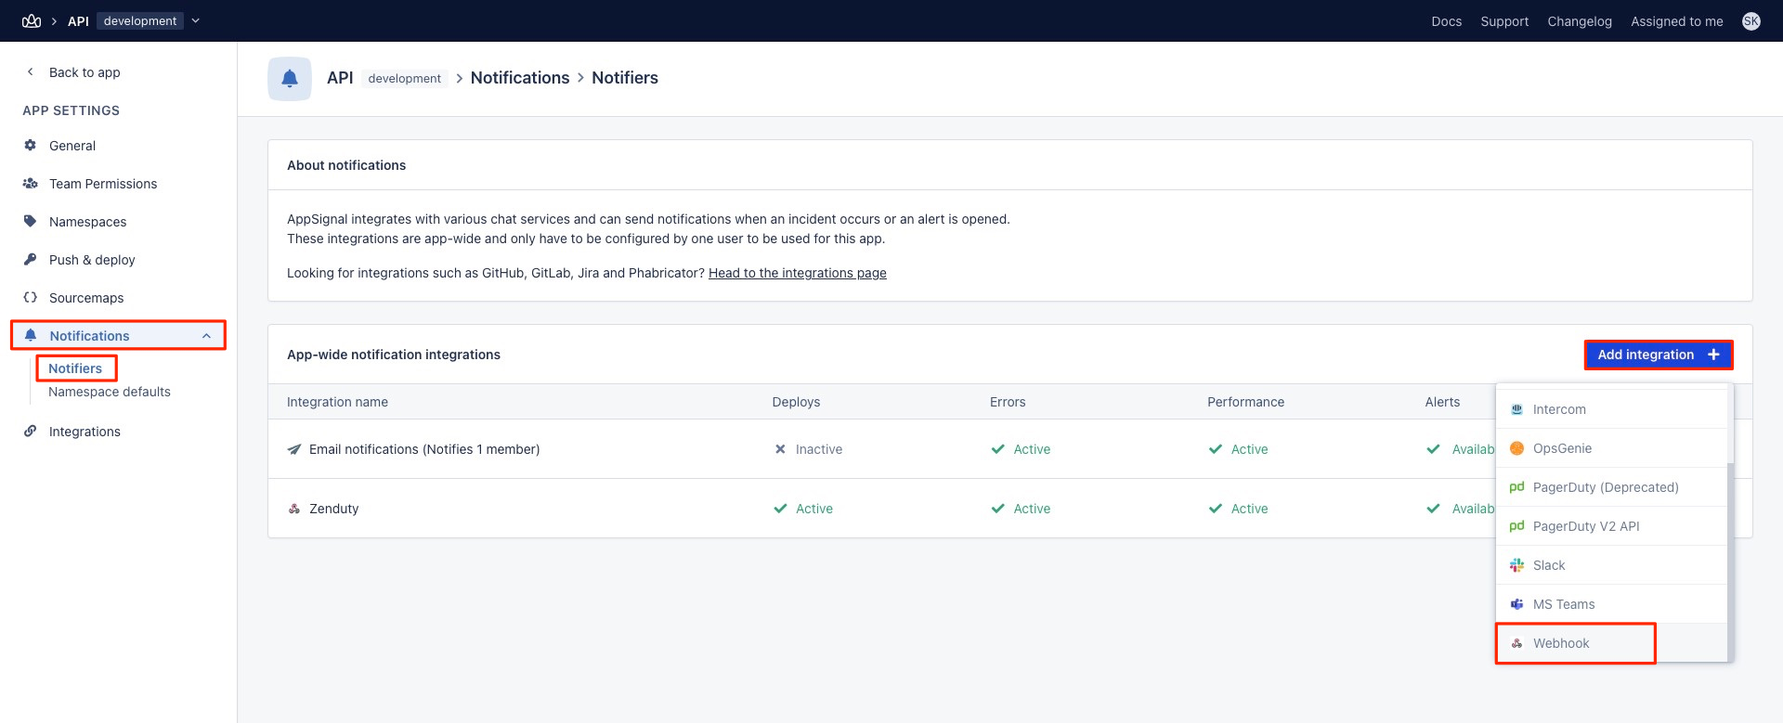The height and width of the screenshot is (723, 1783).
Task: Click the Add integration button
Action: [x=1659, y=355]
